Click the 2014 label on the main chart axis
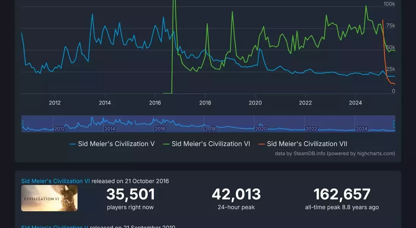416x228 pixels. [105, 103]
